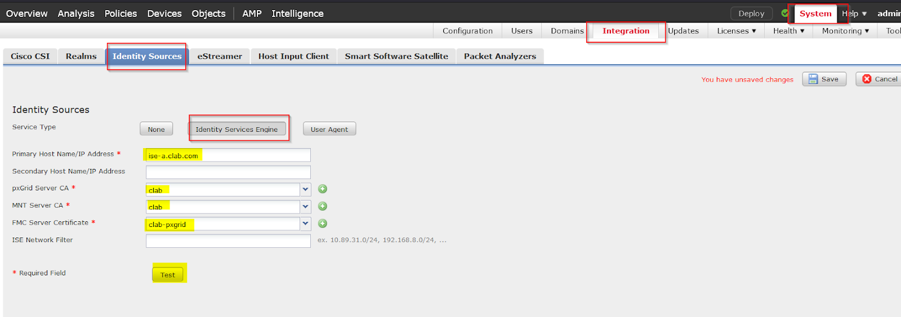Open the MNT Server CA dropdown

point(305,207)
